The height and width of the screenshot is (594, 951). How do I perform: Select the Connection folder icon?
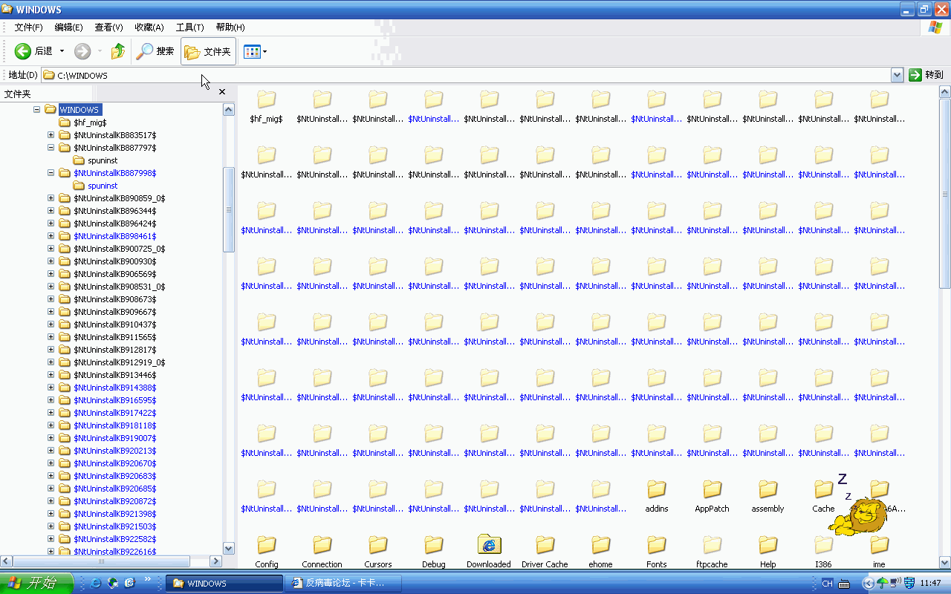point(322,545)
